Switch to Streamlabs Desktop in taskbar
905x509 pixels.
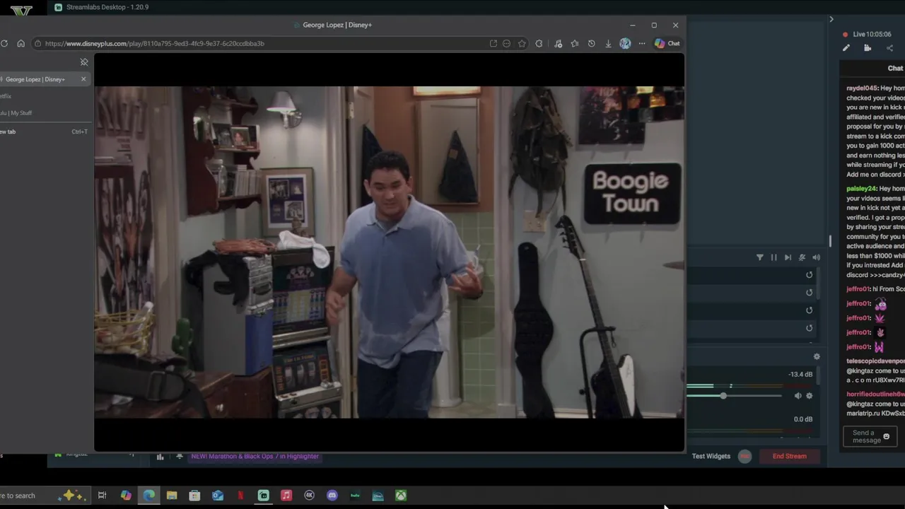[x=264, y=496]
